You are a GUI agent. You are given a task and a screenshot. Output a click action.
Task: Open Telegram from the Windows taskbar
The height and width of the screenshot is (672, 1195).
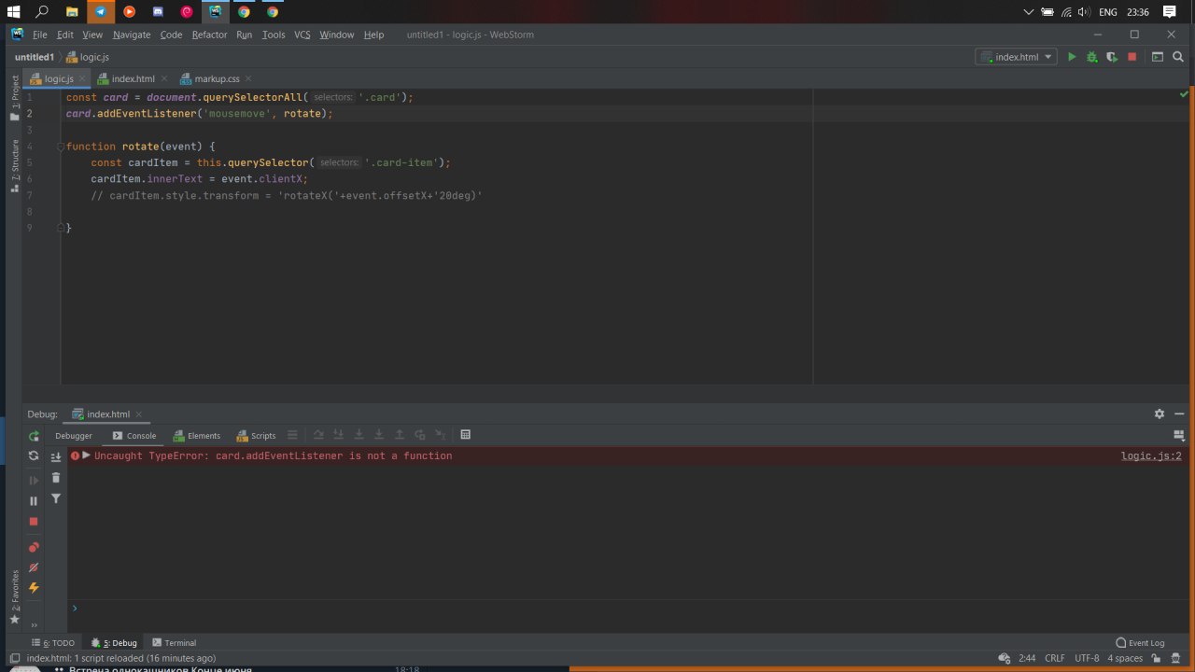click(x=101, y=12)
